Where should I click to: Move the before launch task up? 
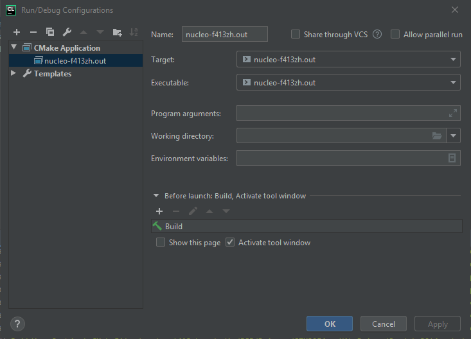[209, 211]
